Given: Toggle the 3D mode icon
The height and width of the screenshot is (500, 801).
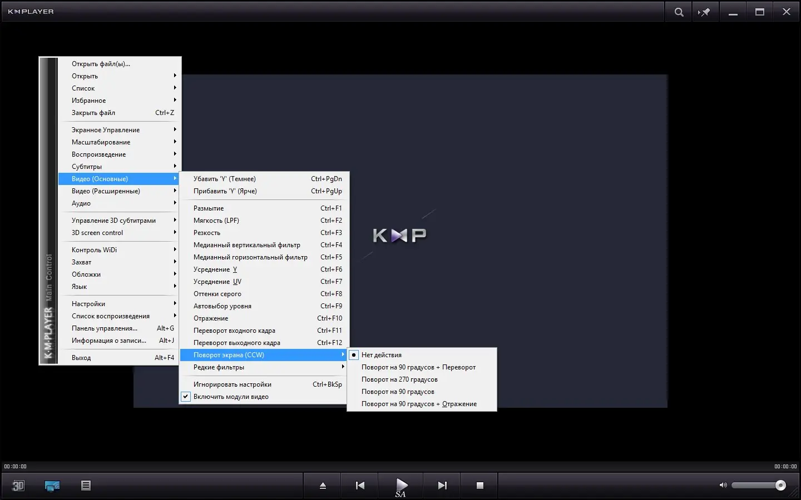Looking at the screenshot, I should coord(18,486).
